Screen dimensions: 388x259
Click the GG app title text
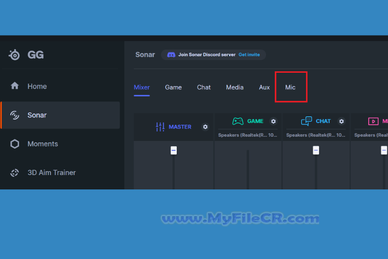point(36,55)
